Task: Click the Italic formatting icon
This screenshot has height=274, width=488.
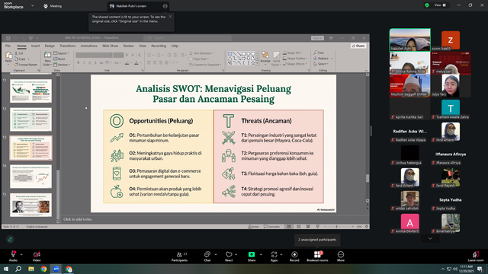Action: (x=84, y=62)
